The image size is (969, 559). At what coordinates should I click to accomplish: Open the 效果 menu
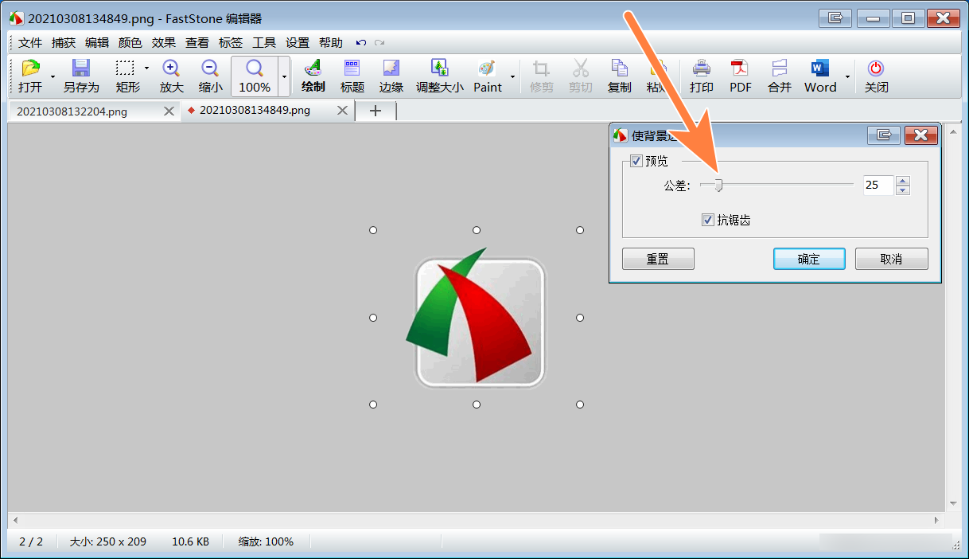[x=164, y=43]
